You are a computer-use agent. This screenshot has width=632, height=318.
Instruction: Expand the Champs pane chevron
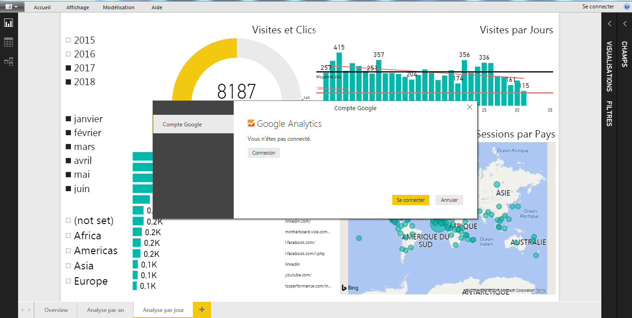(x=625, y=24)
